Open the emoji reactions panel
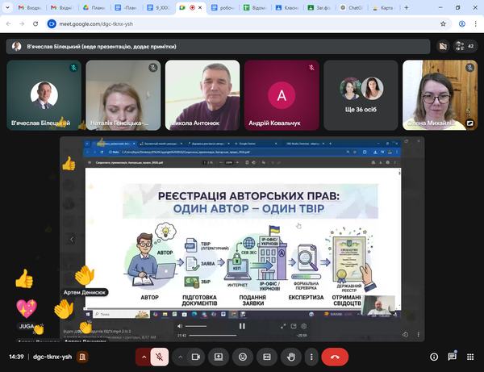 (243, 357)
